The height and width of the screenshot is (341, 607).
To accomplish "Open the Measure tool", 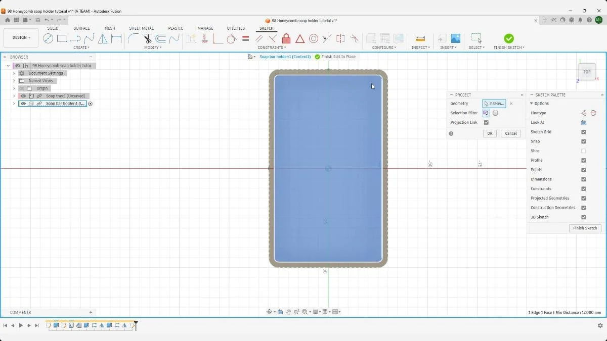I will pyautogui.click(x=420, y=39).
